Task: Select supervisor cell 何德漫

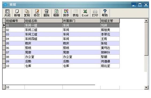Action: [x=110, y=61]
